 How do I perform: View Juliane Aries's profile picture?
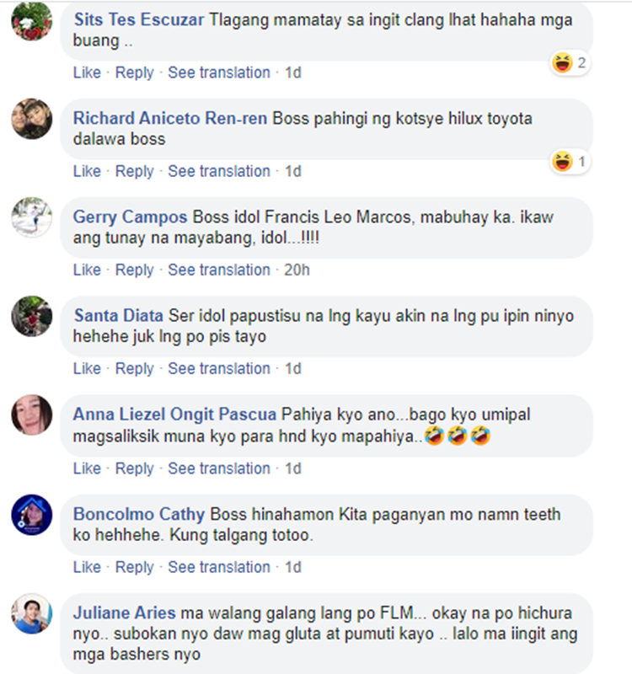[32, 614]
